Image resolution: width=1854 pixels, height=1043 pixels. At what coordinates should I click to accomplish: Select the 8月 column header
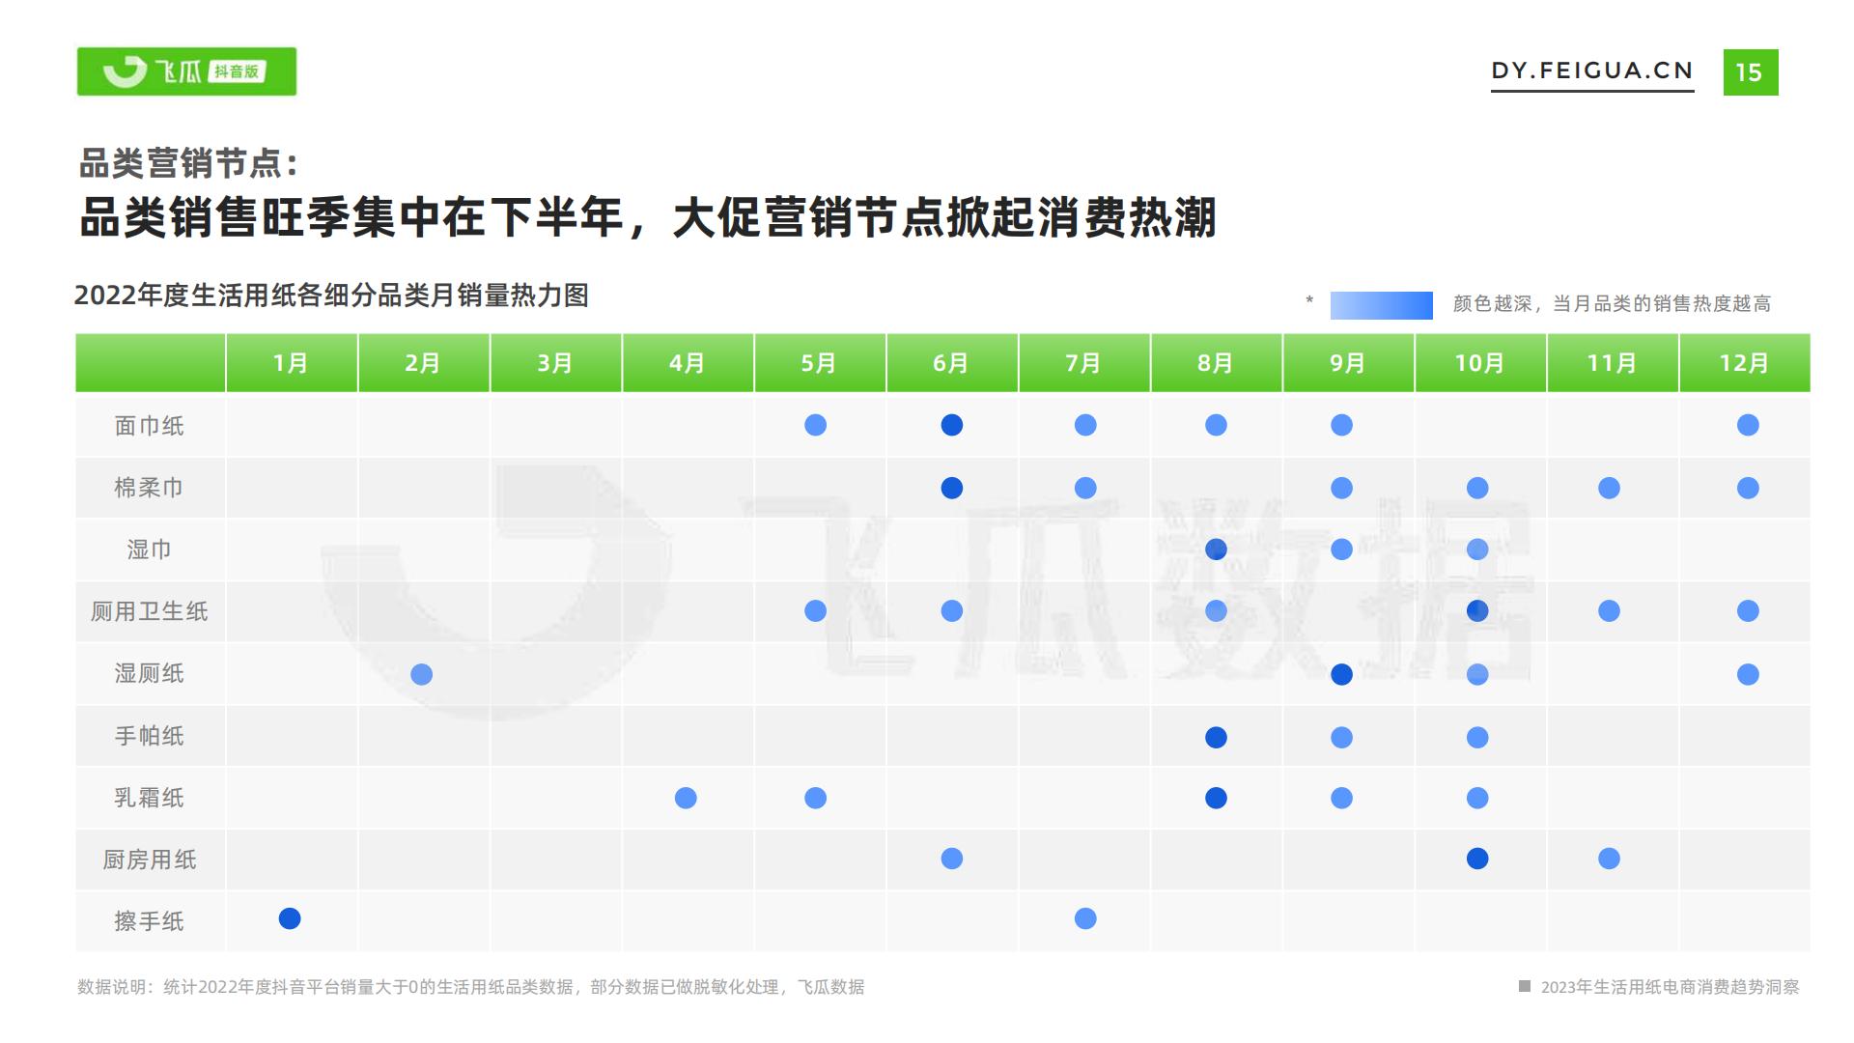click(1217, 363)
